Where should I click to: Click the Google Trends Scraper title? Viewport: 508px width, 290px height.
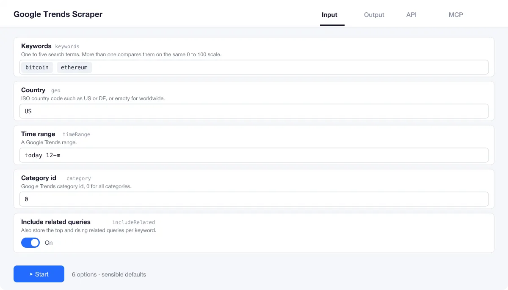58,14
